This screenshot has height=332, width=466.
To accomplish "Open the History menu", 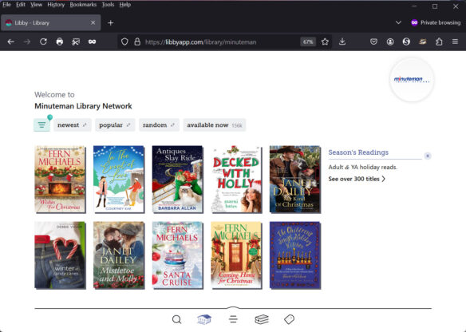I will pyautogui.click(x=56, y=5).
